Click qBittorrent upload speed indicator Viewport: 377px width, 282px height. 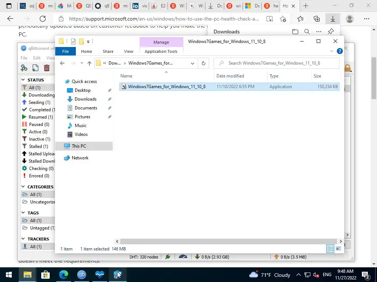coord(290,257)
